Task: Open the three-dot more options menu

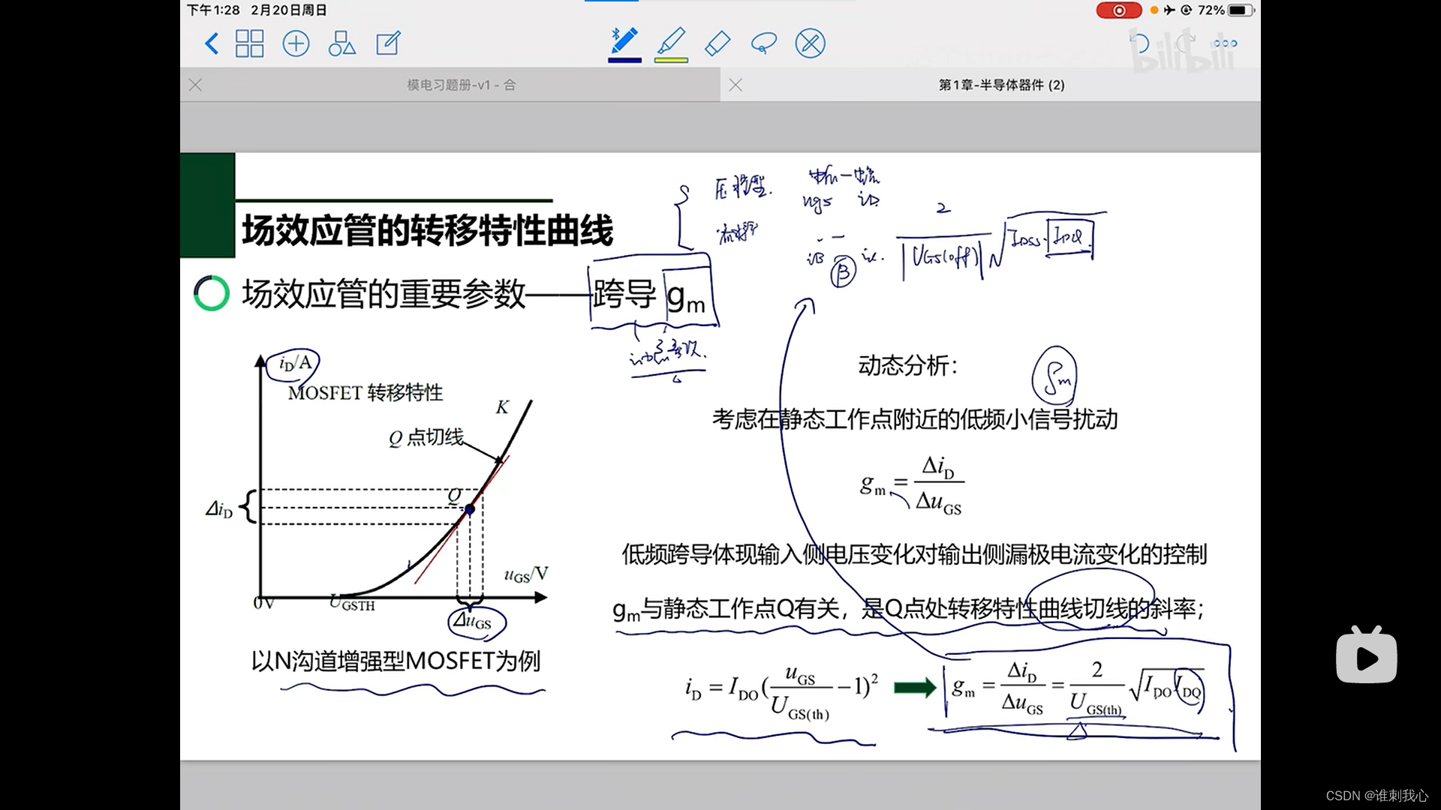Action: point(1226,43)
